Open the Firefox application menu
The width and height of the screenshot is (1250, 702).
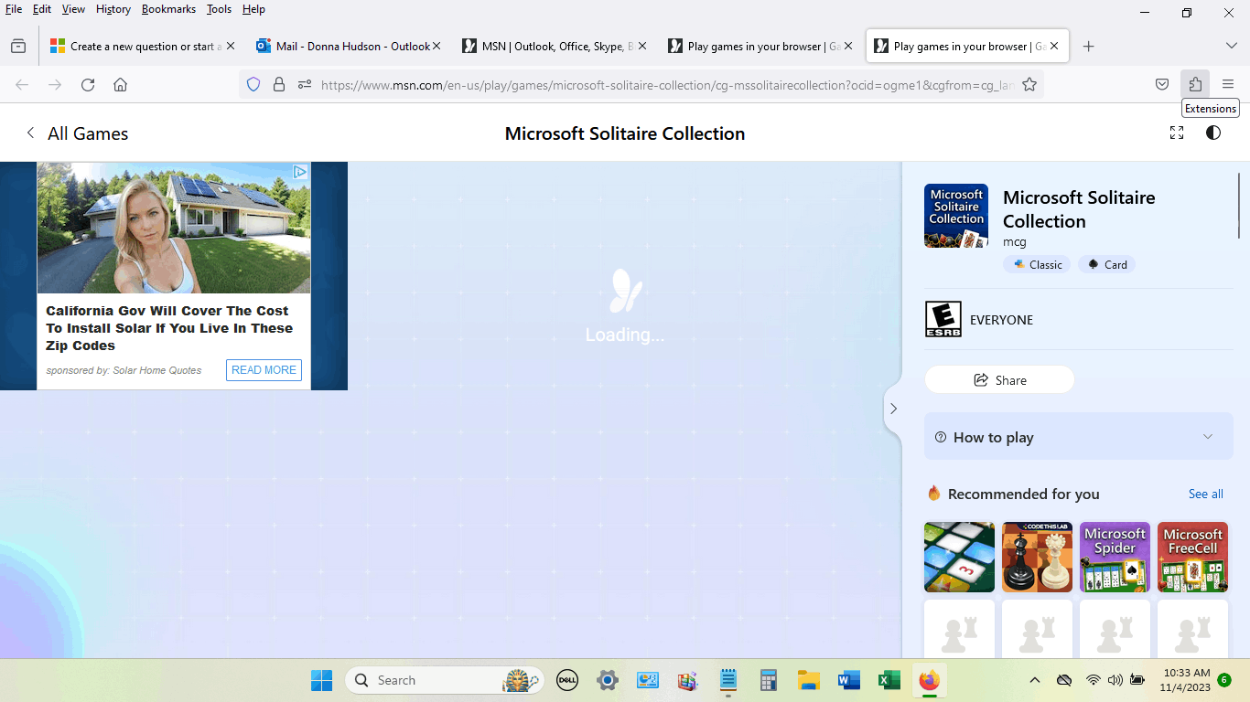[x=1228, y=84]
